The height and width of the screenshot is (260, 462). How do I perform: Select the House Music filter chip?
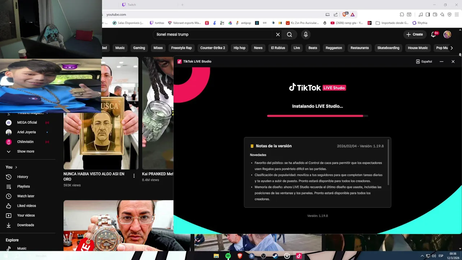coord(418,48)
